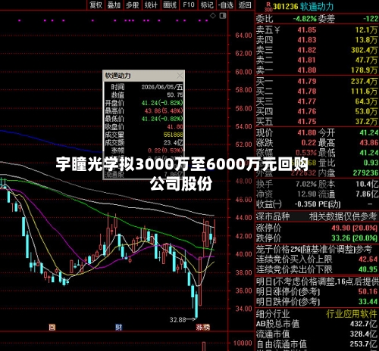Click the diamond icon above chart
The height and width of the screenshot is (351, 379).
213,16
